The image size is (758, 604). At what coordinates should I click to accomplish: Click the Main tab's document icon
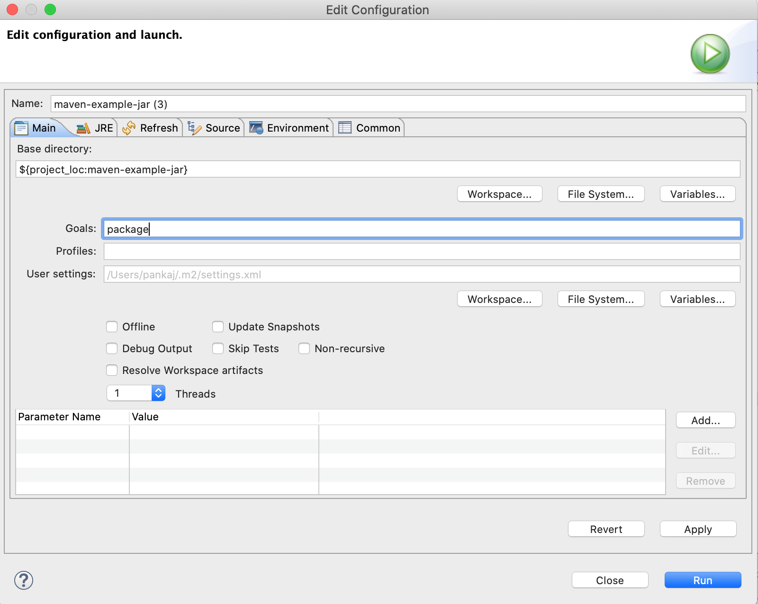[22, 127]
